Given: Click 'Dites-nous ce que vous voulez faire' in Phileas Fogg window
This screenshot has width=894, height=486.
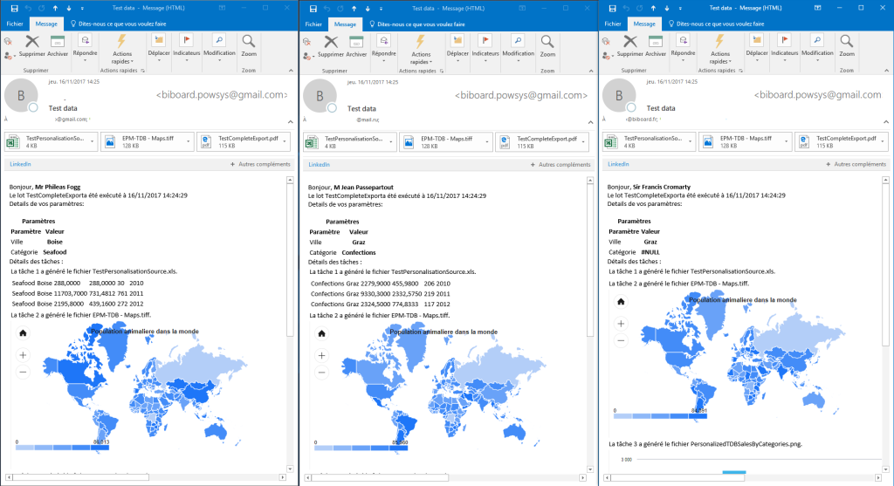Looking at the screenshot, I should pos(118,24).
